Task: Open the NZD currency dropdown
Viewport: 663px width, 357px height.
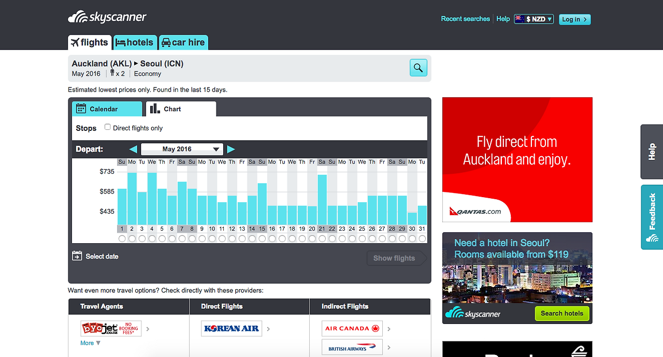Action: (x=534, y=19)
